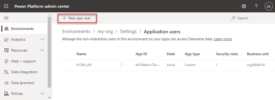Click the Data integration icon
Screen dimensions: 275x100
6,72
